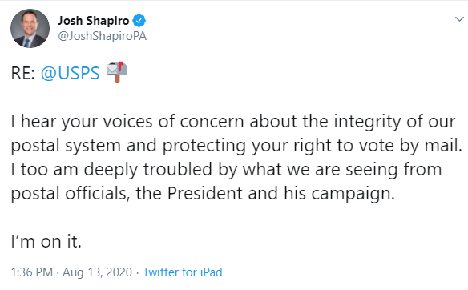Click the 1:36 PM timestamp

point(31,272)
